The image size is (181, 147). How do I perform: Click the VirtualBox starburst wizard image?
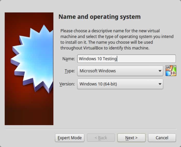(x=29, y=69)
